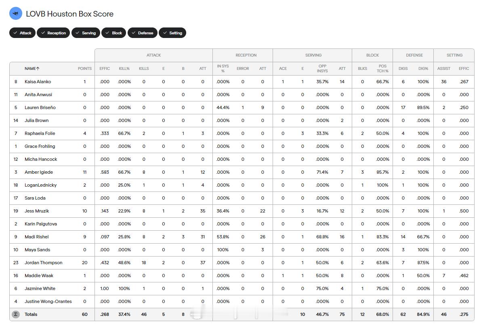Sort by the OPP INSYS column header
This screenshot has width=479, height=324.
(322, 68)
